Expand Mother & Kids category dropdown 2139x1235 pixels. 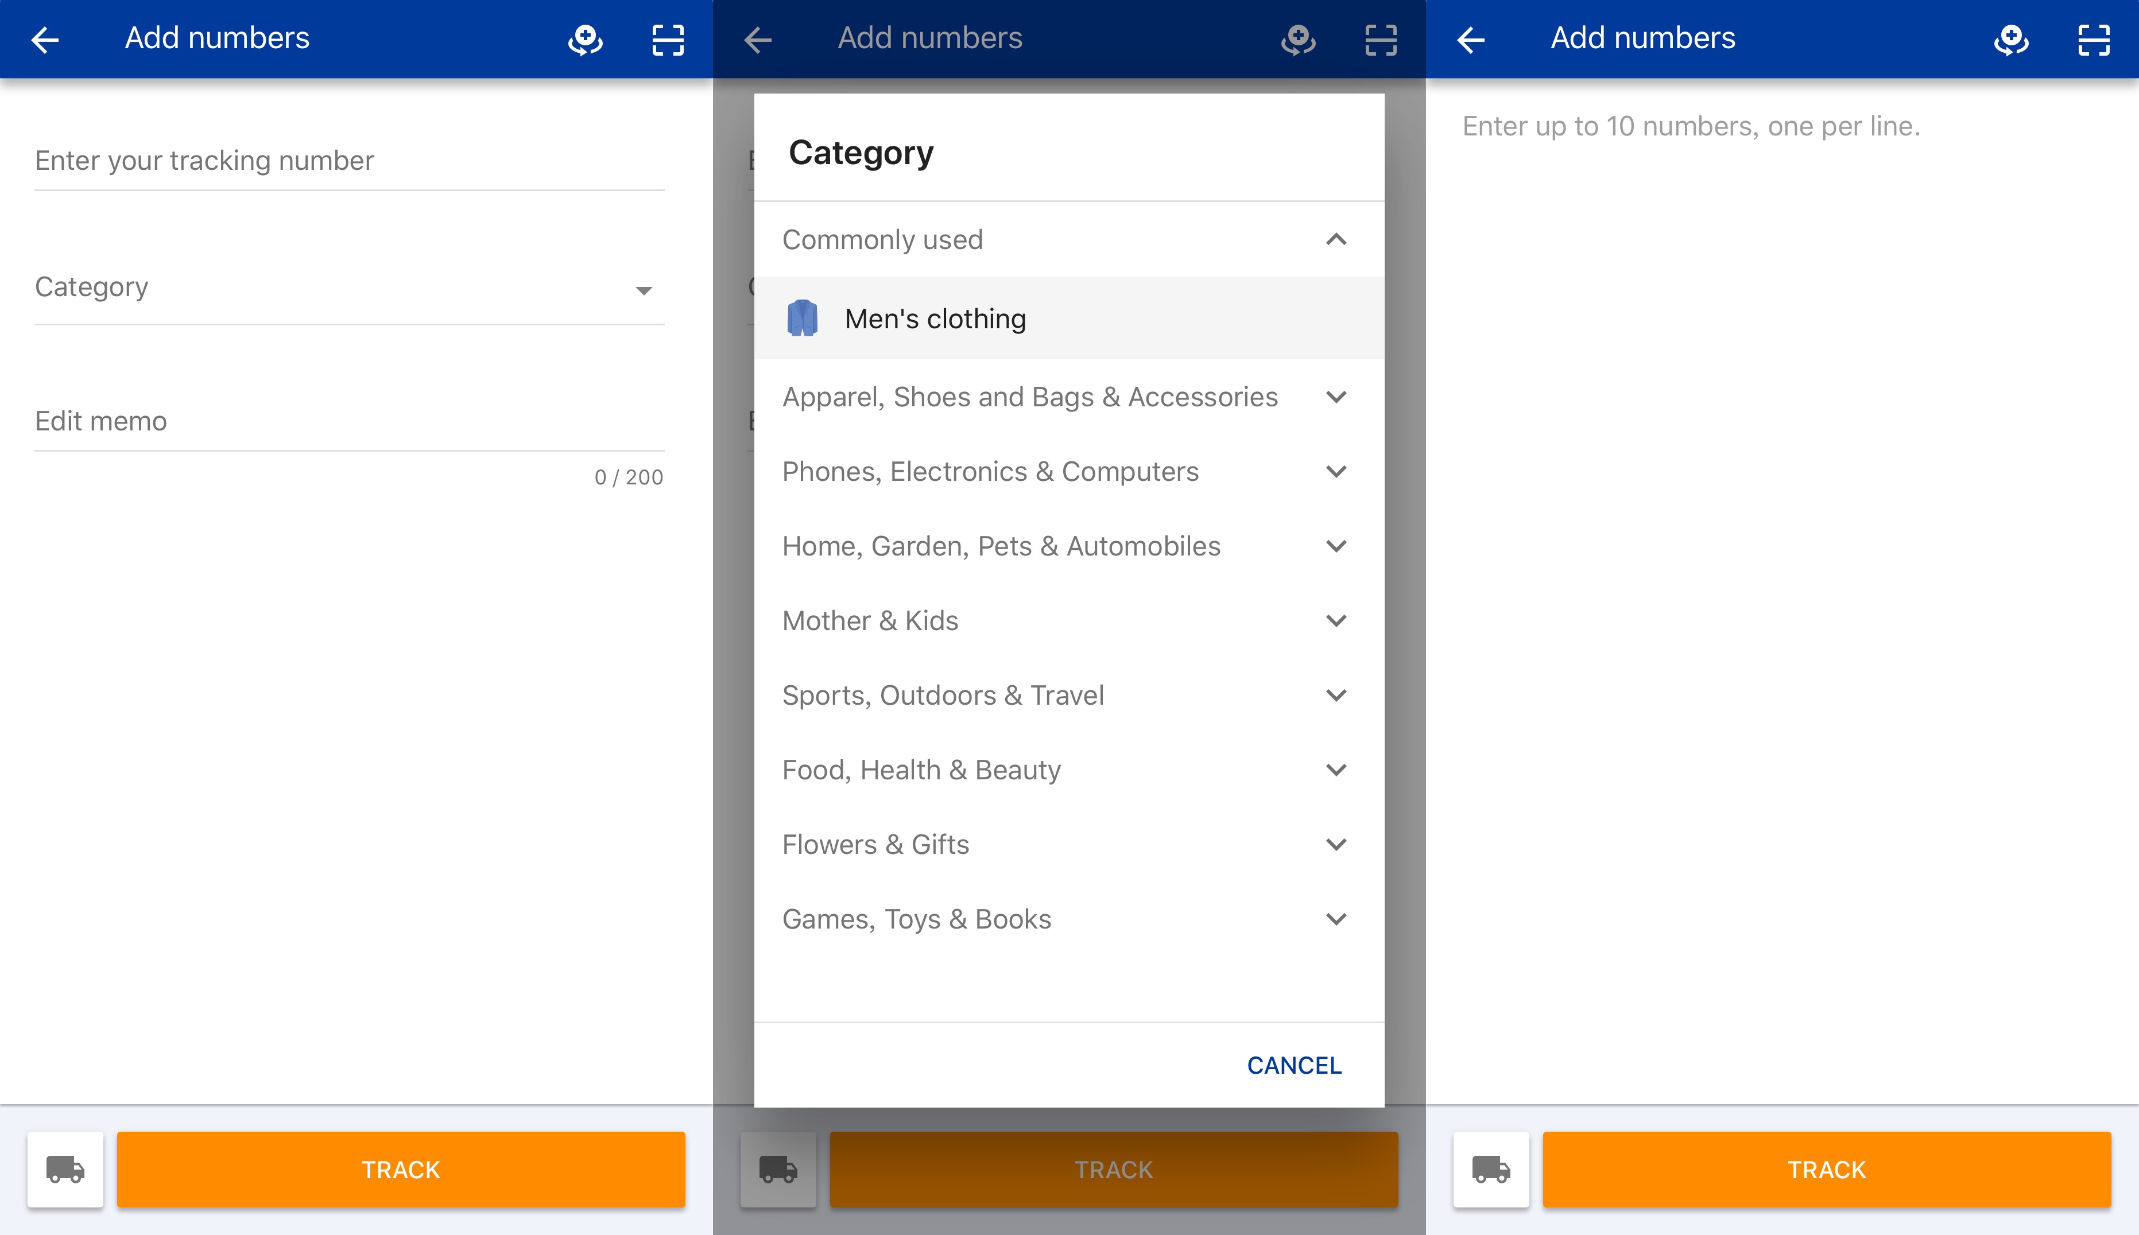click(x=1334, y=619)
